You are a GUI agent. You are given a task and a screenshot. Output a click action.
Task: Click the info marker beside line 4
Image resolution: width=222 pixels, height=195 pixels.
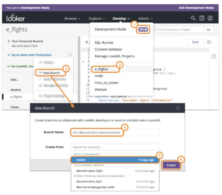coord(83,61)
